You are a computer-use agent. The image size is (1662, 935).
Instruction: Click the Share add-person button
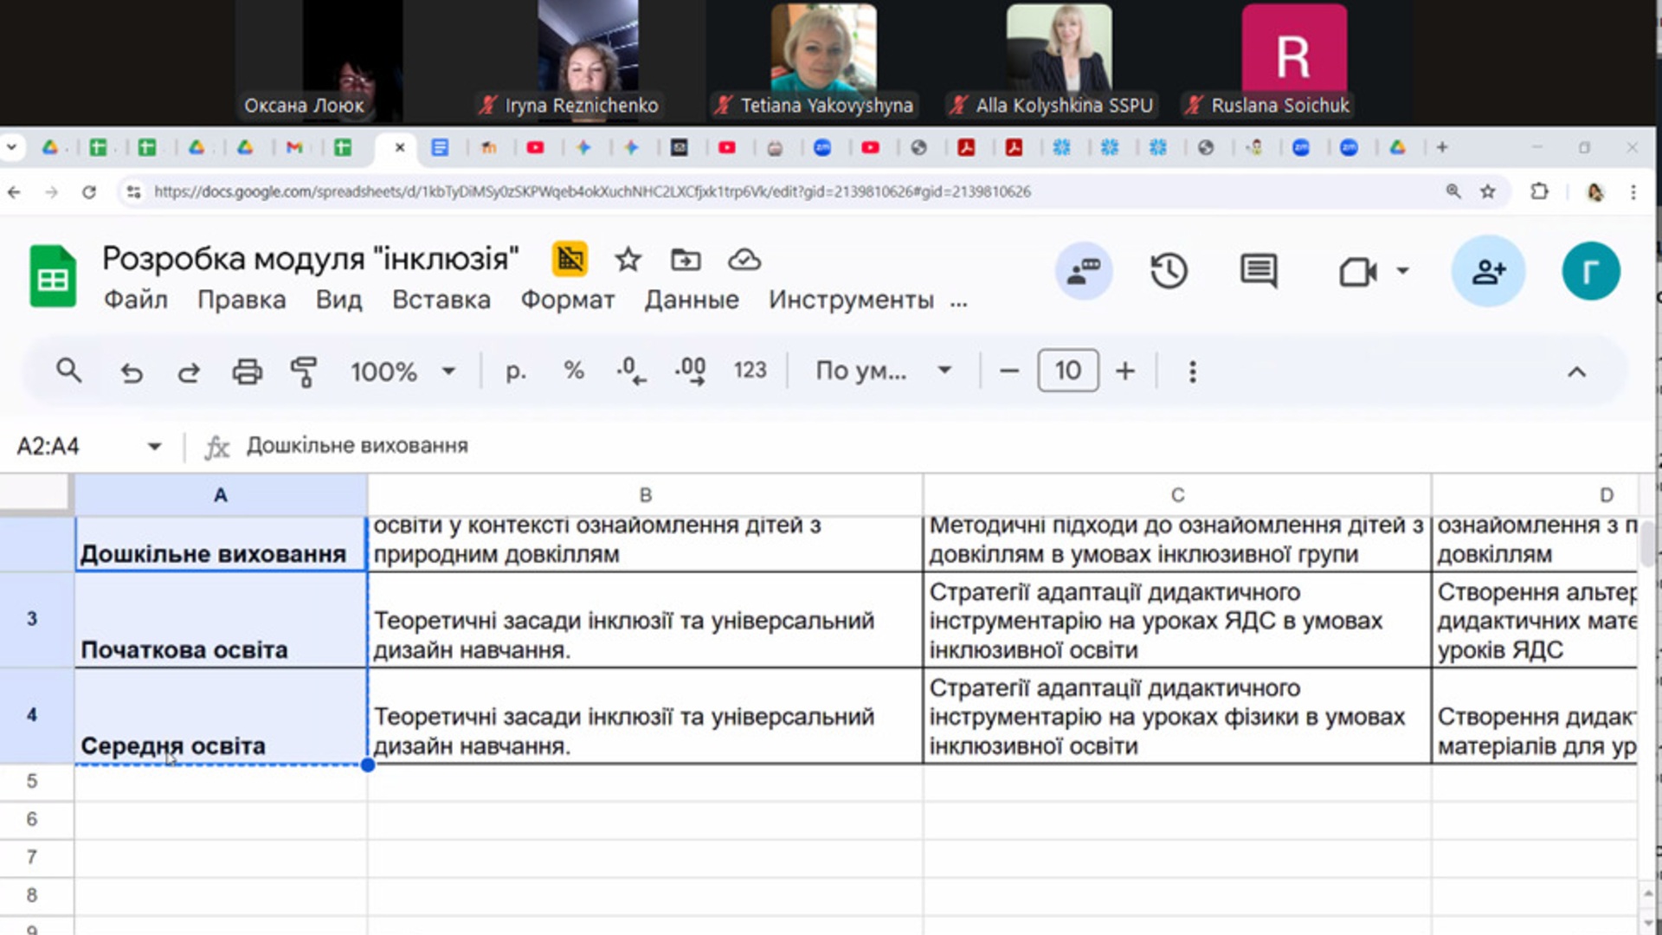tap(1488, 272)
